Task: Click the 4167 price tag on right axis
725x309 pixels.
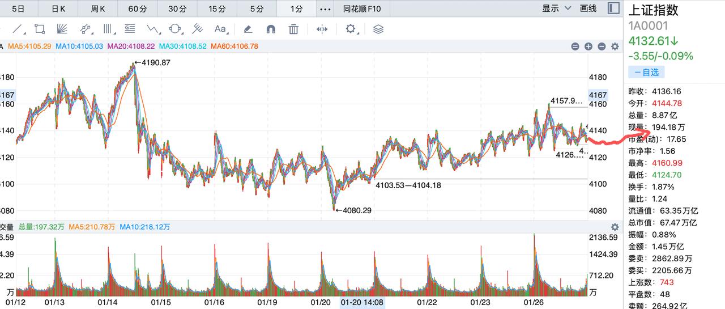Action: pos(598,95)
